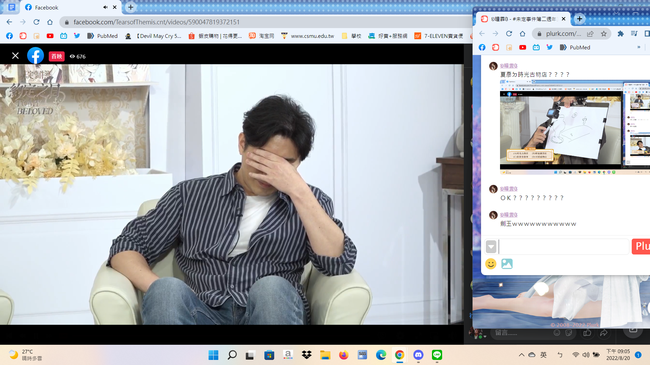Screen dimensions: 650x365
Task: Click the red 首映 premiere badge
Action: click(x=57, y=56)
